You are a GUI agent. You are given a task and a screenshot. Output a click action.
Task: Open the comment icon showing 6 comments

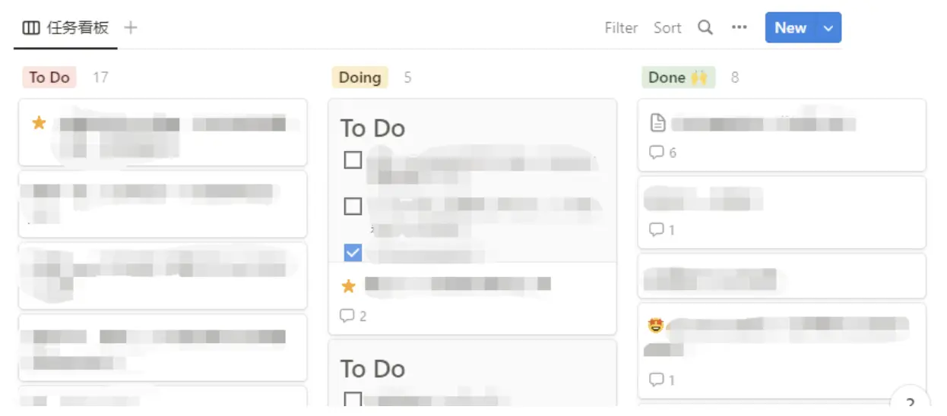pos(657,153)
